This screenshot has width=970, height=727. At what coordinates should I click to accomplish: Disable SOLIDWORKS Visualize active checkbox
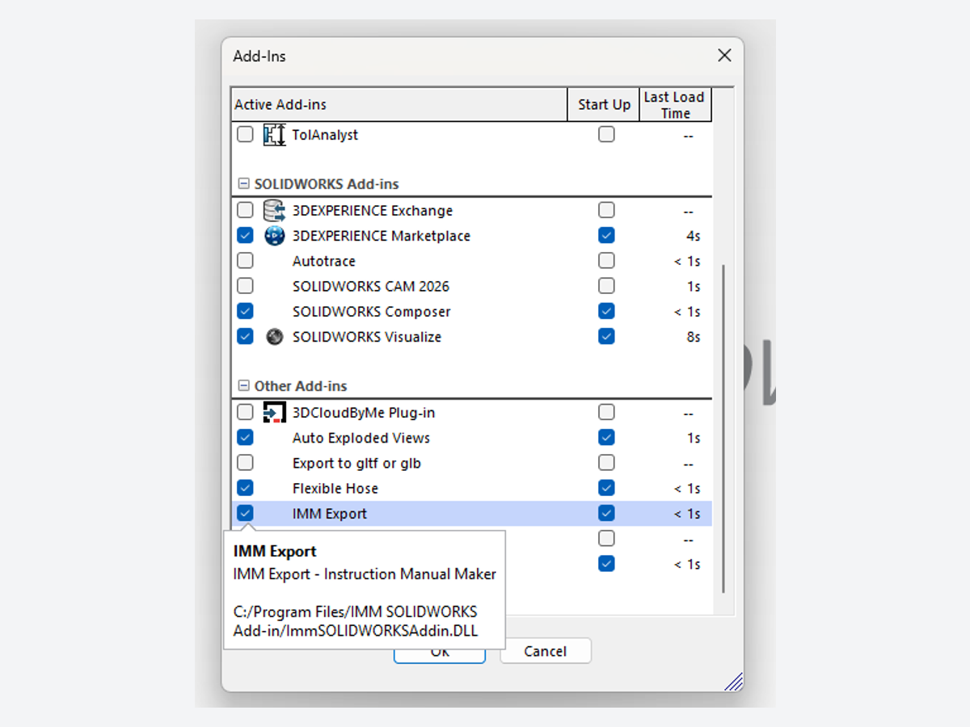(245, 336)
